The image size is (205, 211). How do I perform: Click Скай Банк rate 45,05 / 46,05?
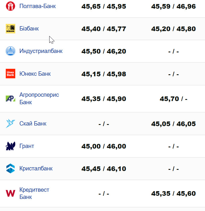pos(173,124)
